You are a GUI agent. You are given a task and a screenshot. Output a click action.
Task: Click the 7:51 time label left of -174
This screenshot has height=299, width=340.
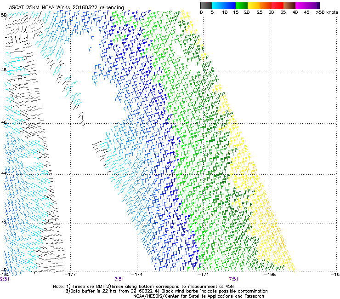119,279
